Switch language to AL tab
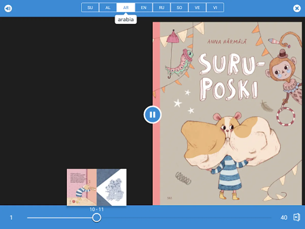The width and height of the screenshot is (305, 229). coord(108,7)
